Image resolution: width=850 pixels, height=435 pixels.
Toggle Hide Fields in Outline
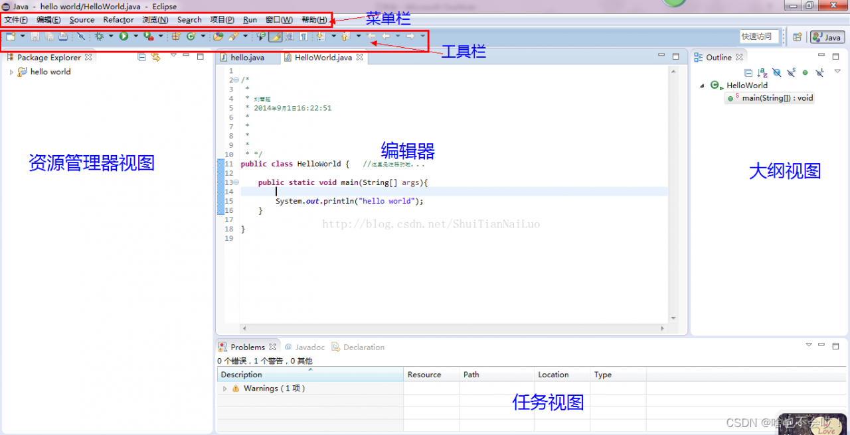[777, 73]
